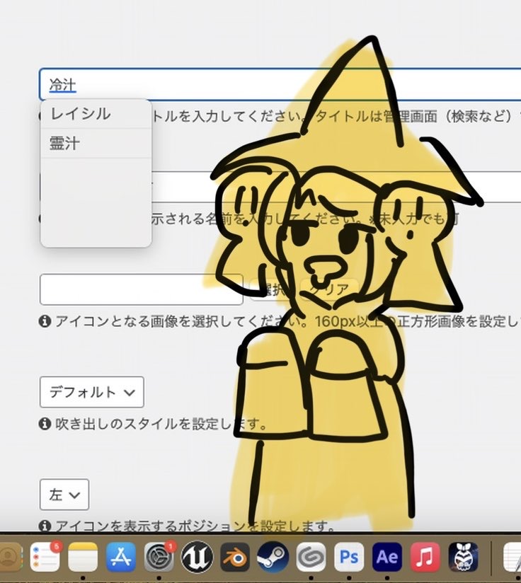Click the info icon beside the icon image hint

point(45,321)
